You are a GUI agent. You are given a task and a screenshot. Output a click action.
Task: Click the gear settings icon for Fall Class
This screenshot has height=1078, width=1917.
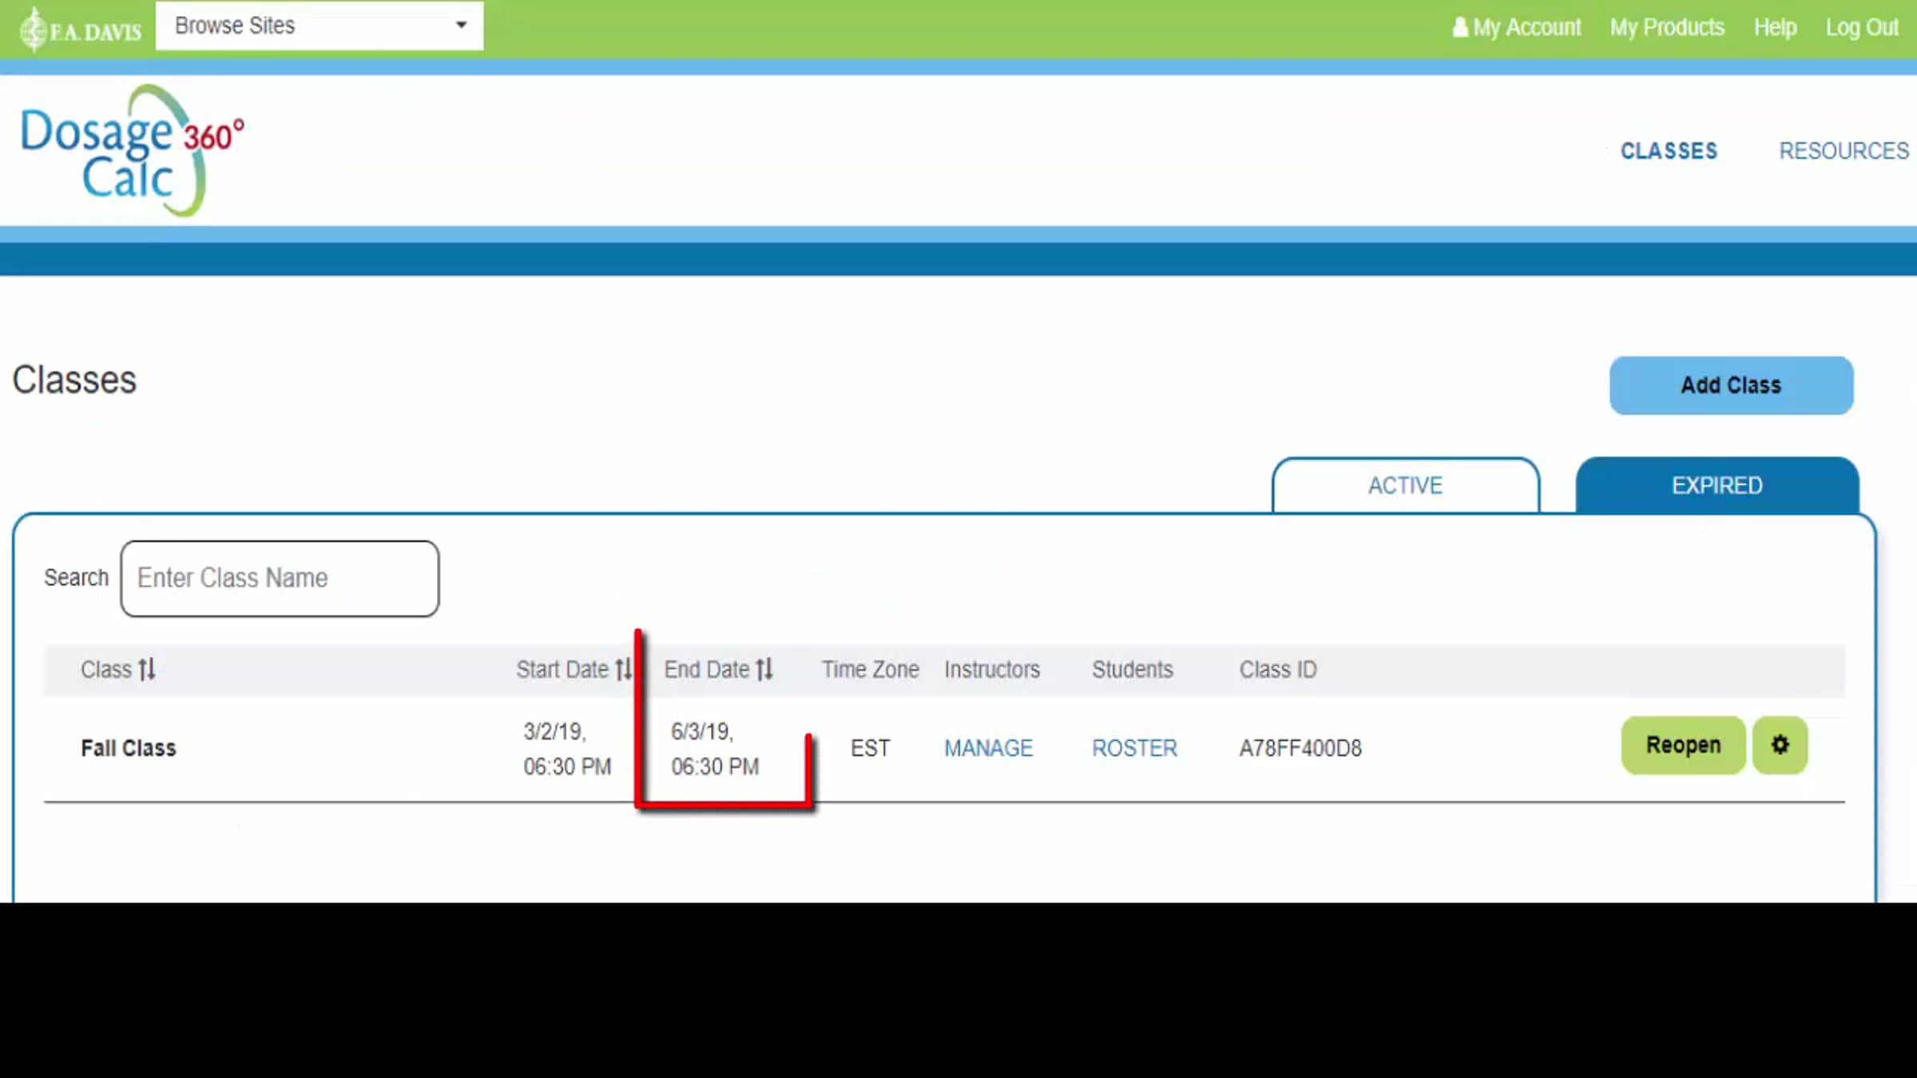(1780, 745)
